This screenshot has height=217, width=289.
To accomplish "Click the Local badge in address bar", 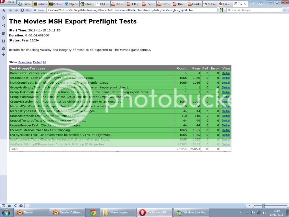I will click(x=39, y=10).
